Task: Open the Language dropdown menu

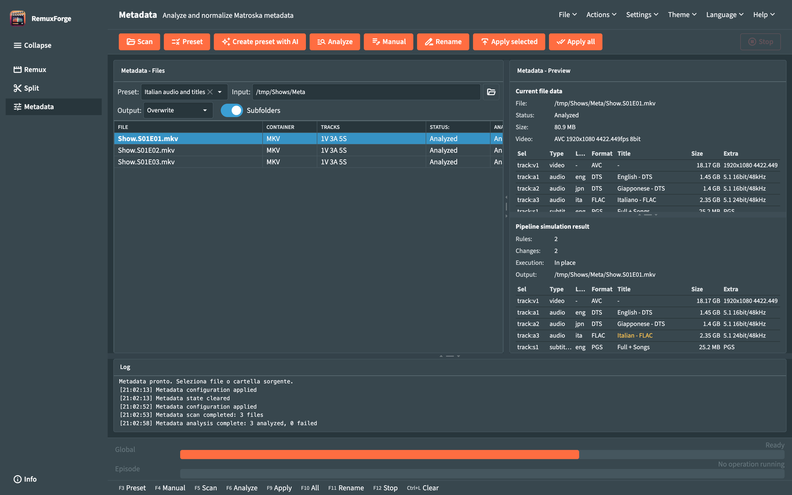Action: [725, 15]
